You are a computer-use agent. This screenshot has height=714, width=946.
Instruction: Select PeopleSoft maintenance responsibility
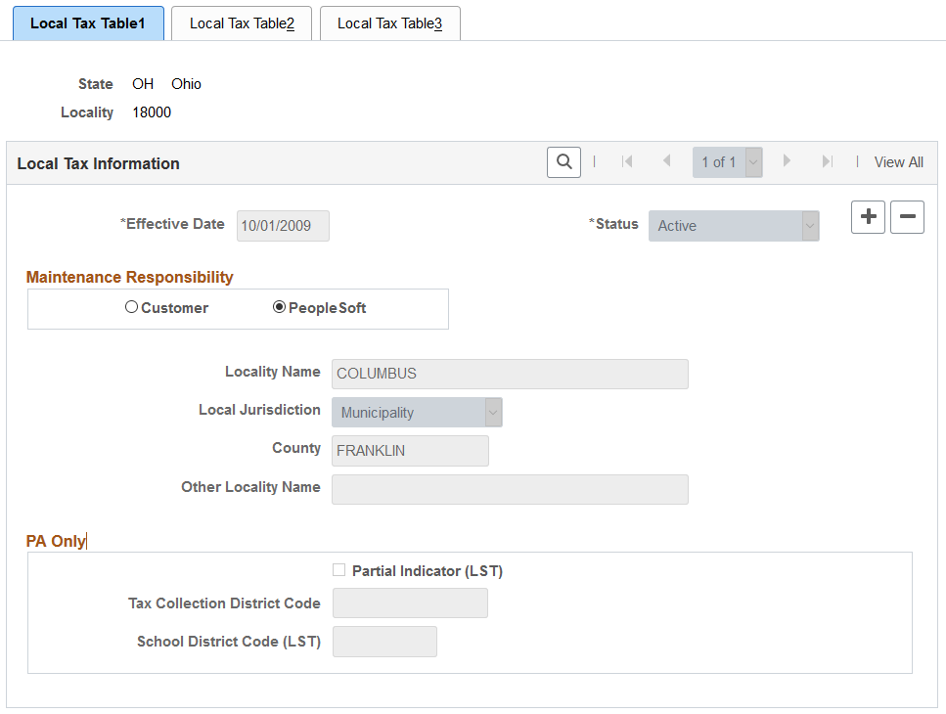[x=279, y=307]
